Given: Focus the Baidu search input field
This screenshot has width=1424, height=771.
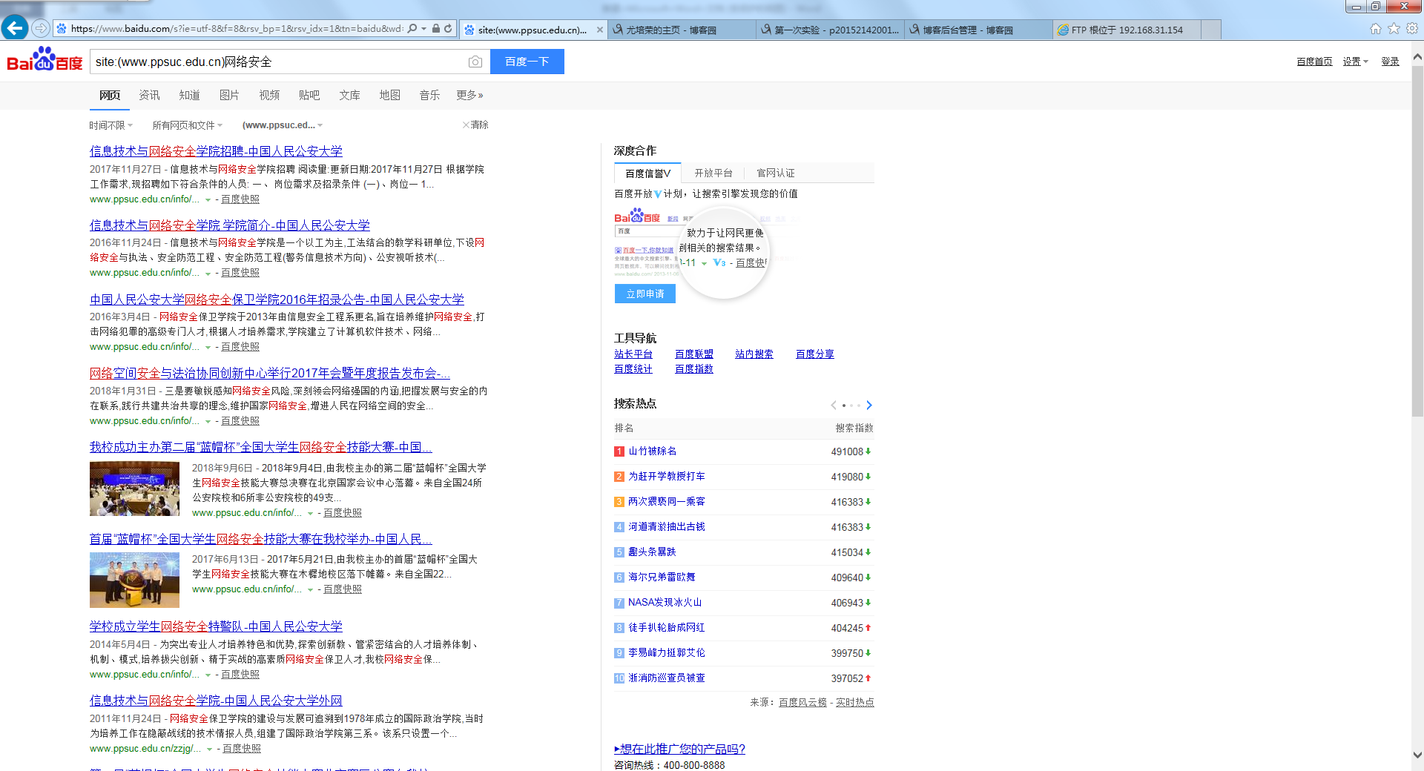Looking at the screenshot, I should point(279,62).
